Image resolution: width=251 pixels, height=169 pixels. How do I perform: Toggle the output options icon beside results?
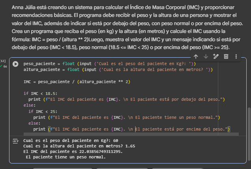point(15,141)
